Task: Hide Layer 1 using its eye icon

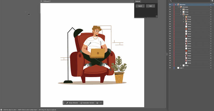Action: (170, 68)
